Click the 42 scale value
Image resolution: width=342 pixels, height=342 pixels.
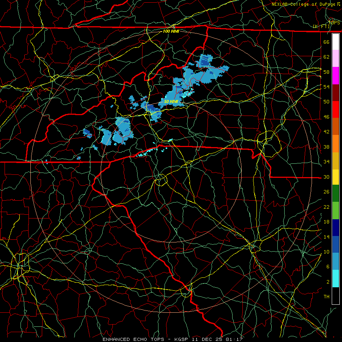[326, 132]
